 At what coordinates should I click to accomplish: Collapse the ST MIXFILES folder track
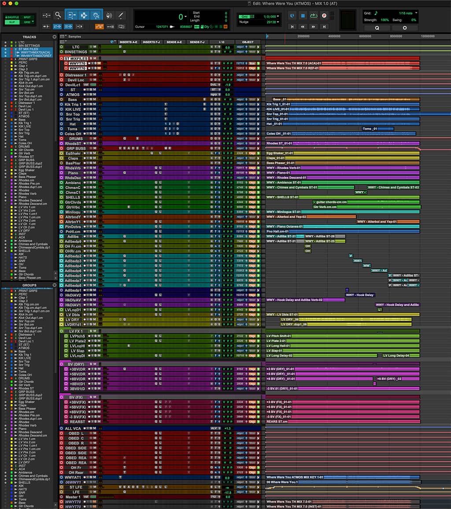61,59
